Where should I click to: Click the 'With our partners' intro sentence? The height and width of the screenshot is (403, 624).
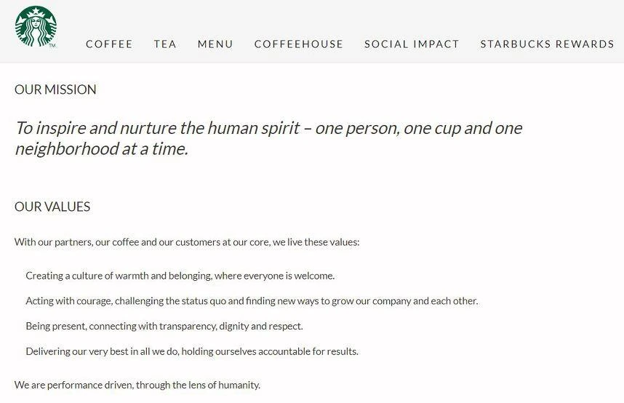pos(187,242)
